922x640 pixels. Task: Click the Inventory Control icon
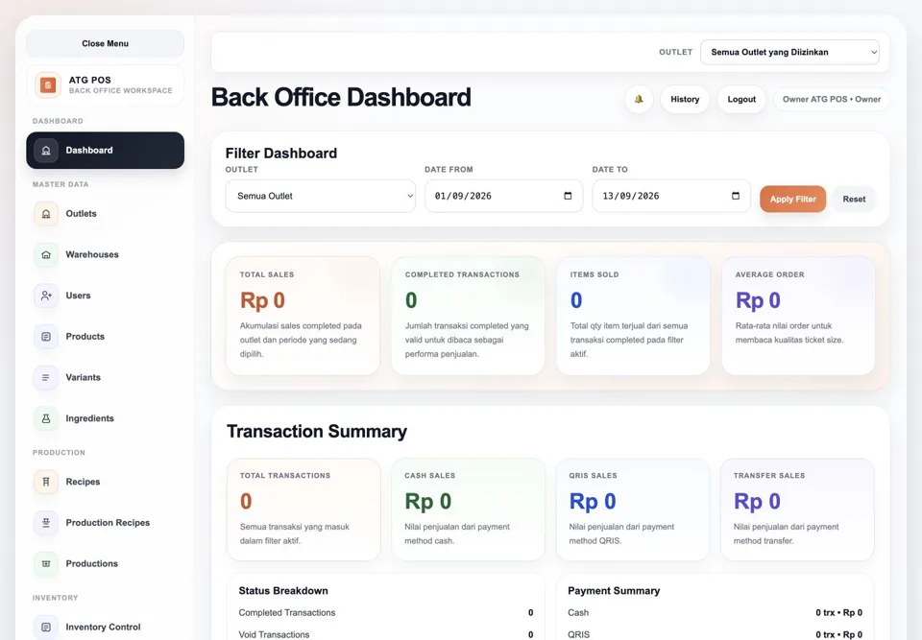(x=46, y=628)
